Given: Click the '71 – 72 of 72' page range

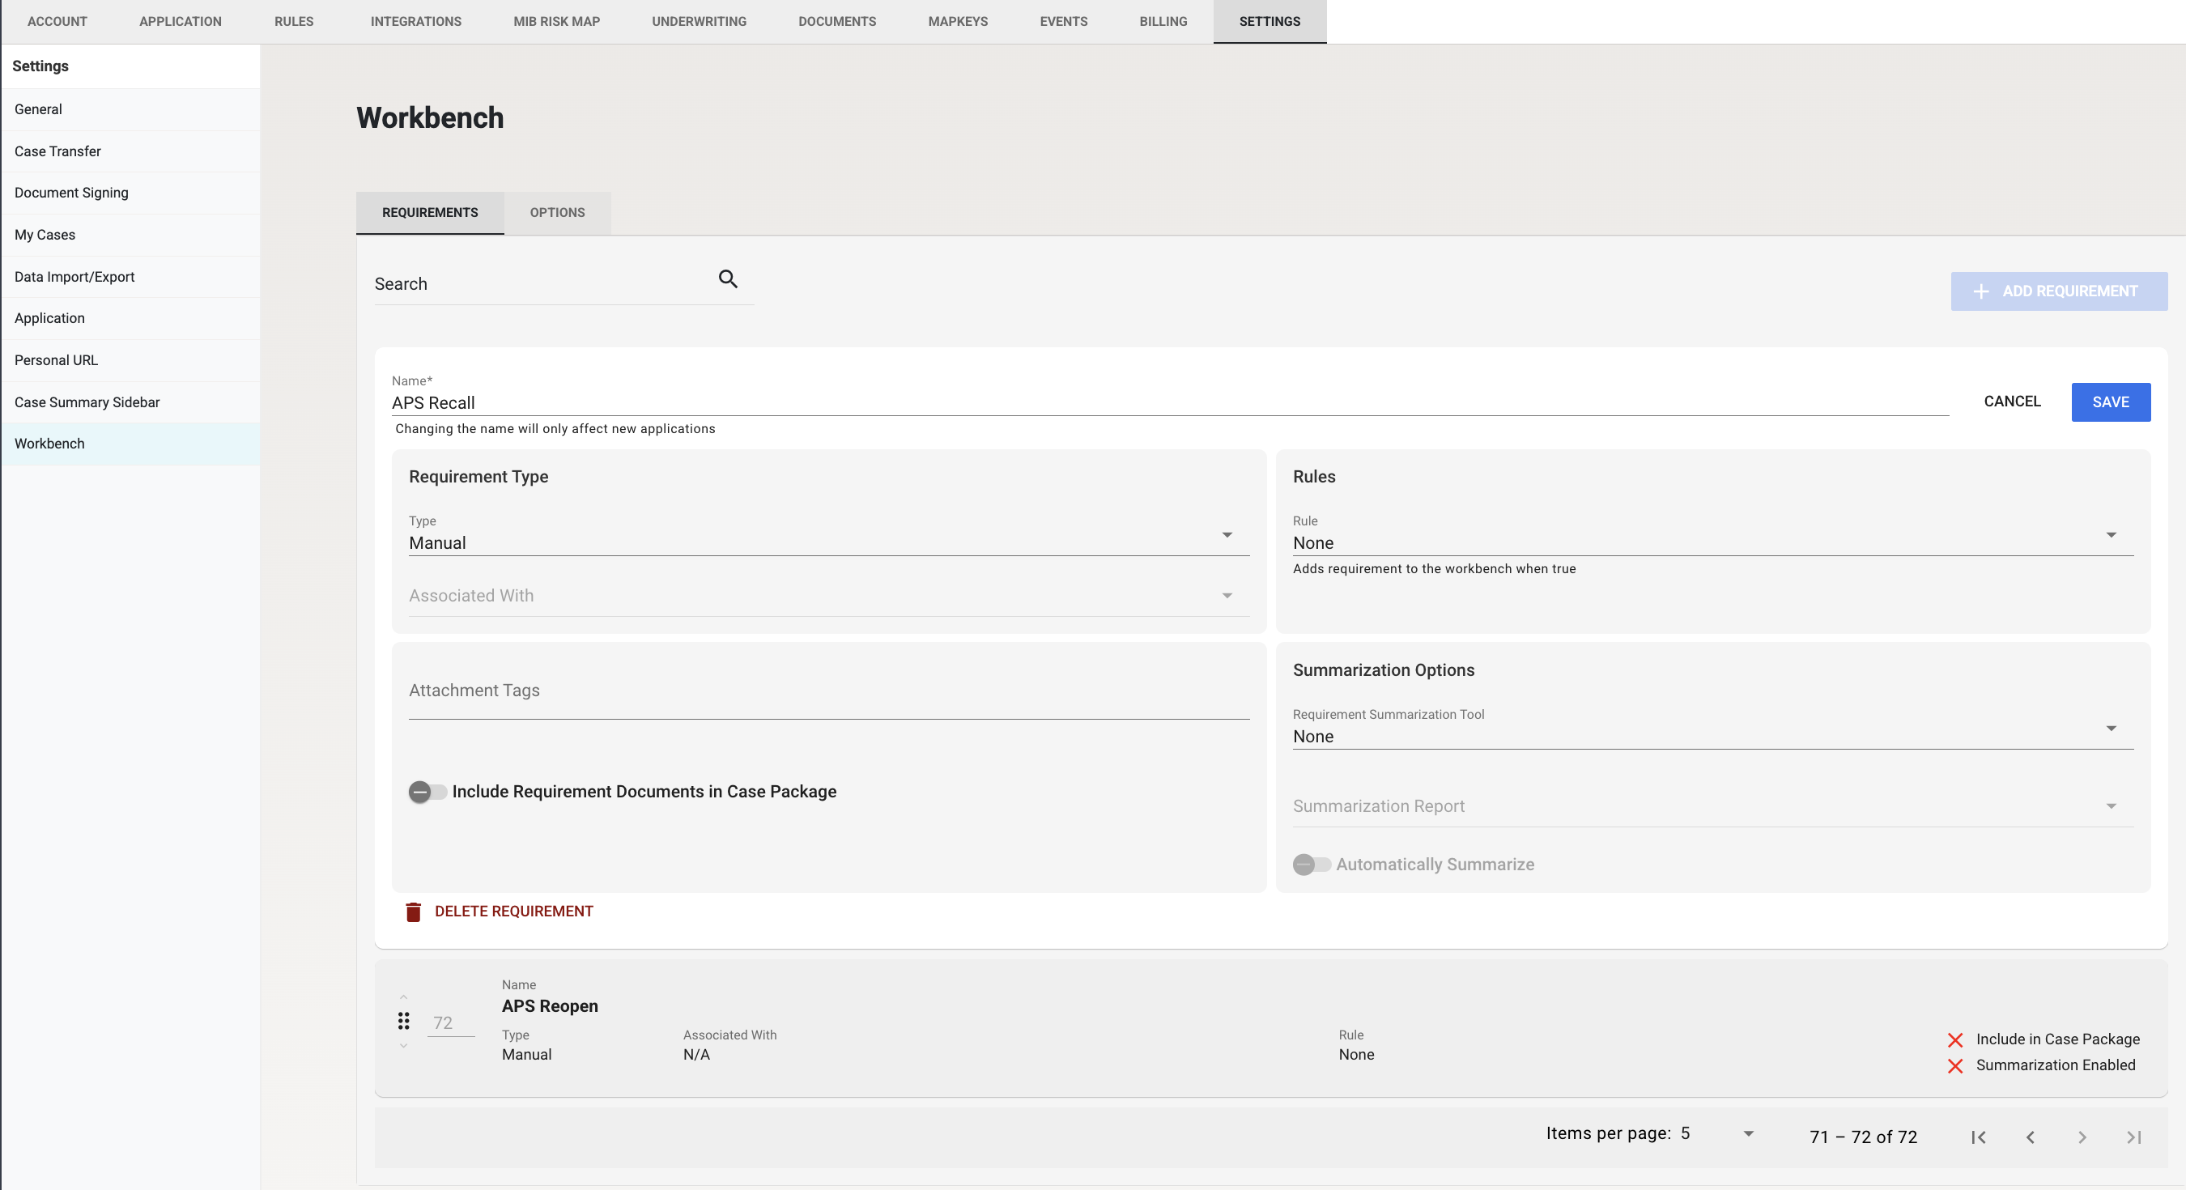Looking at the screenshot, I should point(1864,1137).
